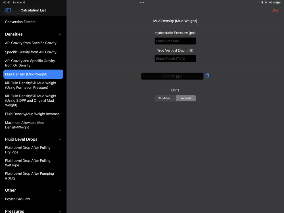Collapse the Other section chevron
This screenshot has width=284, height=213.
pos(60,190)
